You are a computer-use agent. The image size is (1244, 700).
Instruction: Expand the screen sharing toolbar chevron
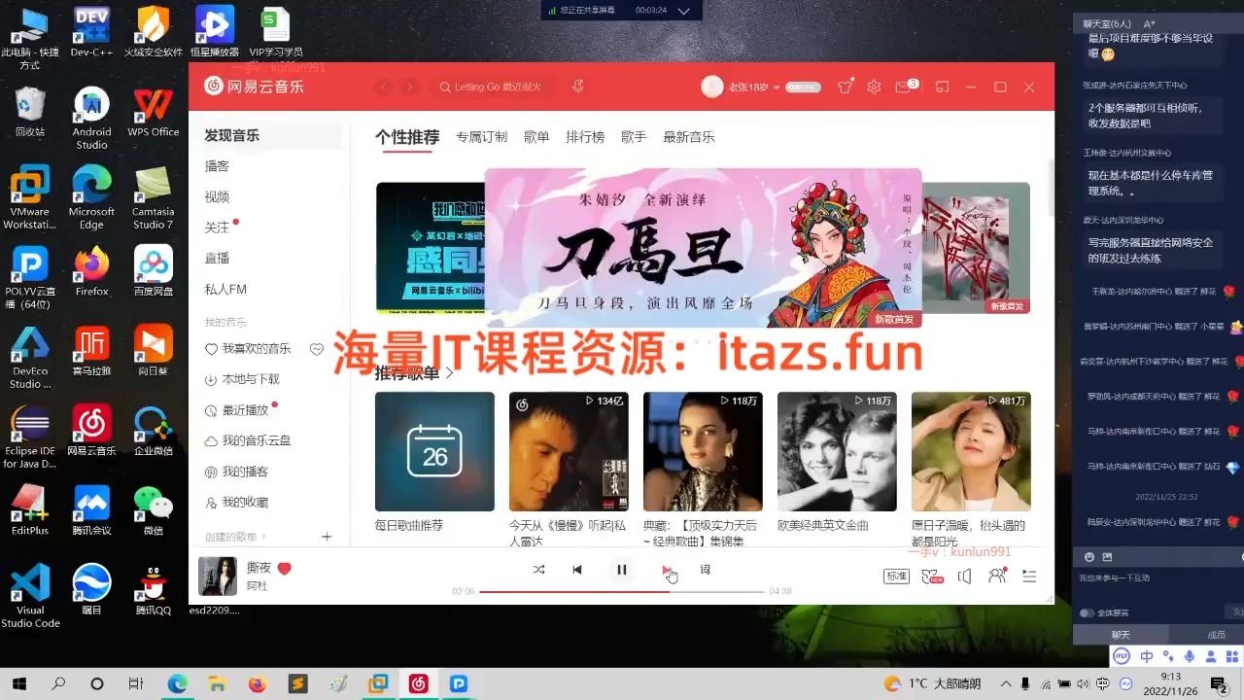point(683,11)
